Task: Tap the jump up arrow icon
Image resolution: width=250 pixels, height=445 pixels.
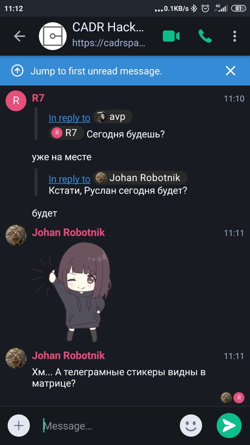Action: (17, 71)
